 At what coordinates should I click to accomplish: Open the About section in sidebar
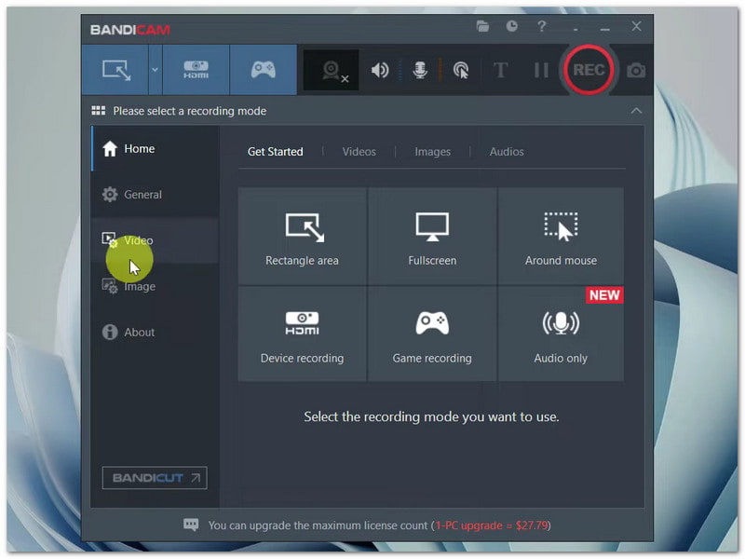[155, 332]
